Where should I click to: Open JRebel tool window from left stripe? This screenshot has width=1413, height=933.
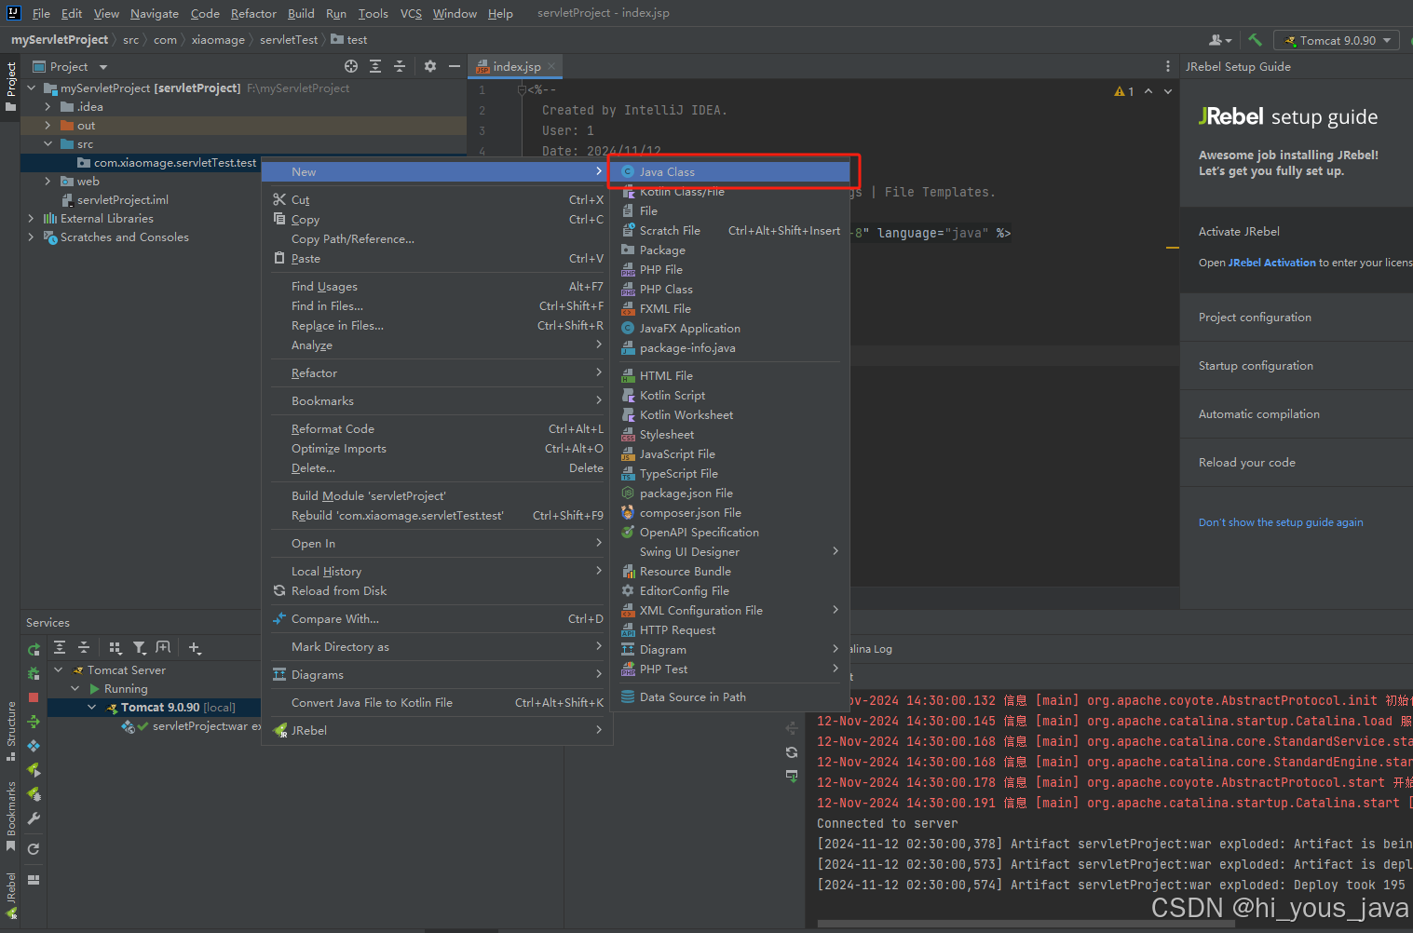(11, 896)
